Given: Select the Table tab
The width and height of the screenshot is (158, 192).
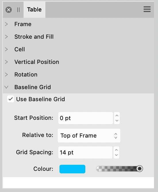Looking at the screenshot, I should pos(34,10).
